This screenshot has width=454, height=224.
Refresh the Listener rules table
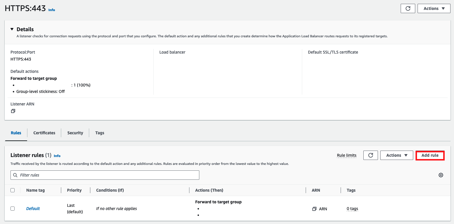[370, 155]
